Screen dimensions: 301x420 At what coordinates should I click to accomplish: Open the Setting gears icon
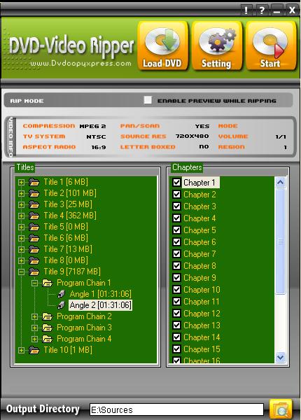[x=216, y=46]
